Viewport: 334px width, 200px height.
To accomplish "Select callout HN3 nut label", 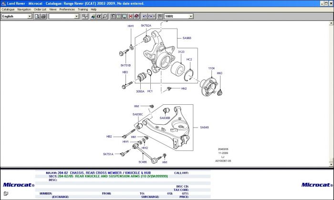I will (219, 73).
